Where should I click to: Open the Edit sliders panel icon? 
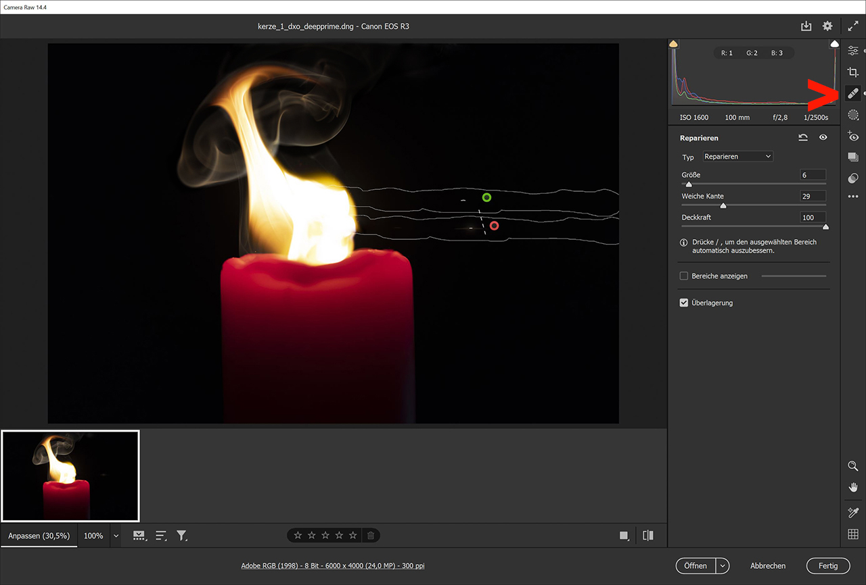click(x=853, y=51)
